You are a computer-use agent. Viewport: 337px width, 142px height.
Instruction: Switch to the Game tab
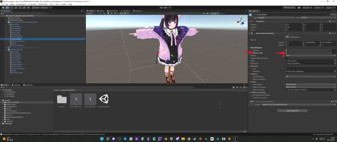(100, 11)
